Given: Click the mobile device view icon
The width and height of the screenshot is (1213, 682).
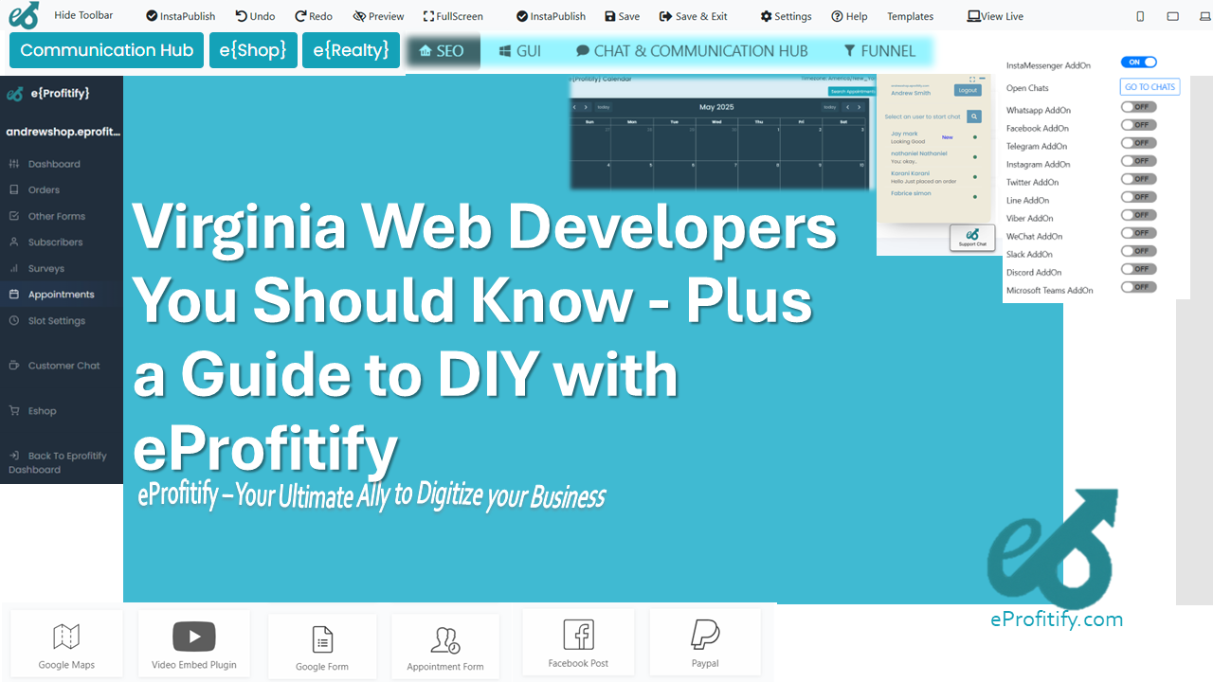Looking at the screenshot, I should click(x=1140, y=16).
